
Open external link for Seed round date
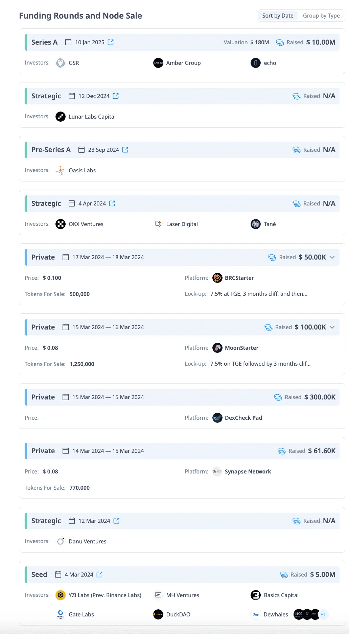pyautogui.click(x=99, y=575)
